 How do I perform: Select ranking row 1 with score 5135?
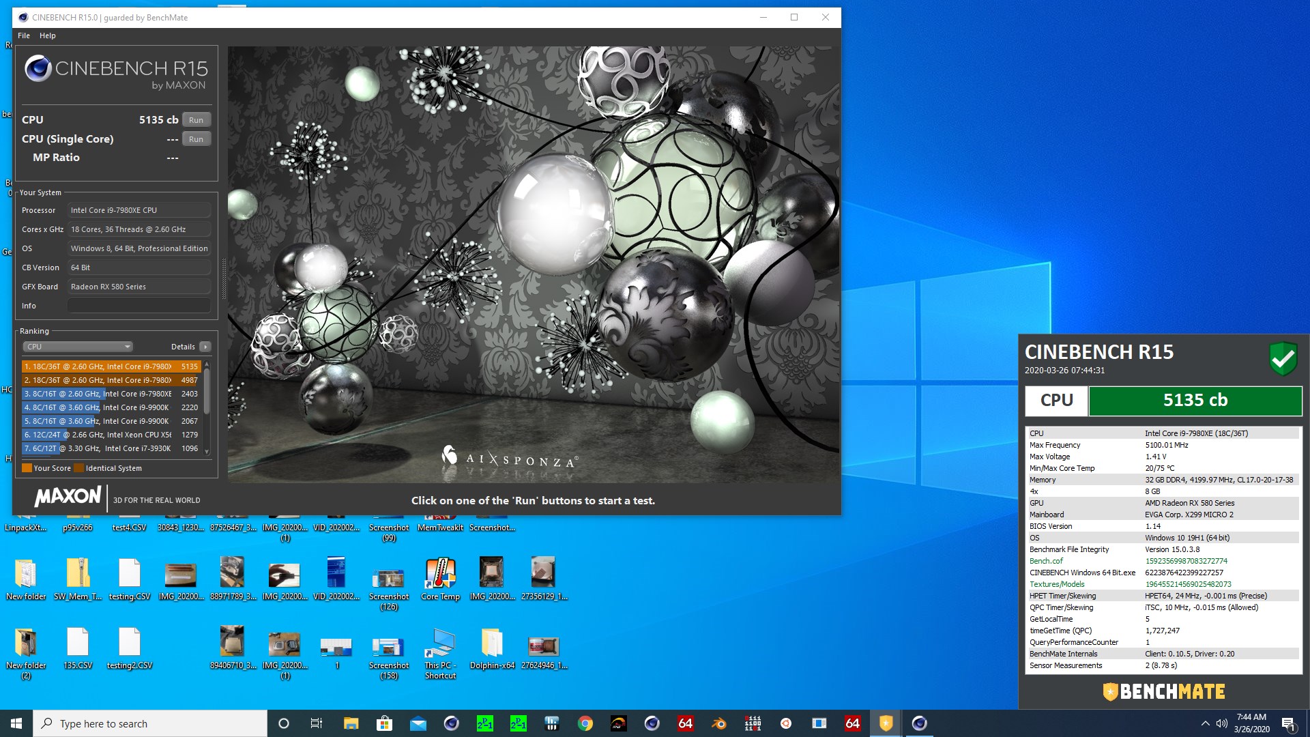coord(111,366)
